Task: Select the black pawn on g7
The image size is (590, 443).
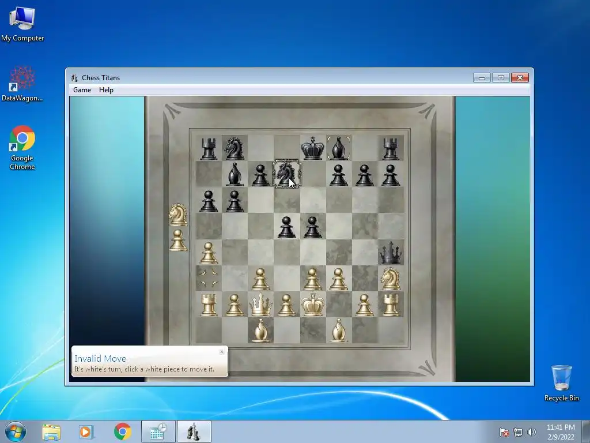Action: pyautogui.click(x=365, y=175)
